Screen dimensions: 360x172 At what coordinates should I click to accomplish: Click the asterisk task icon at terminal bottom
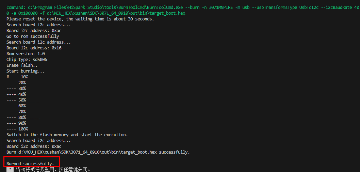click(10, 170)
